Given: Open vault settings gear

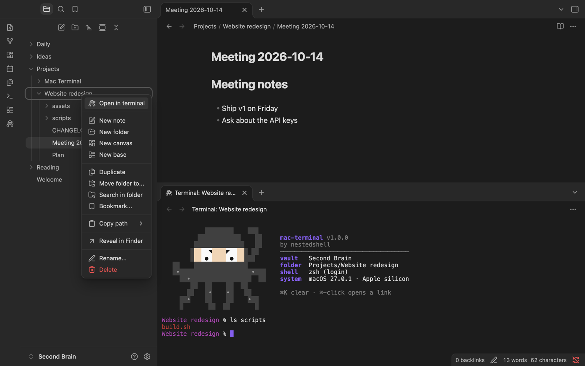Looking at the screenshot, I should [147, 356].
